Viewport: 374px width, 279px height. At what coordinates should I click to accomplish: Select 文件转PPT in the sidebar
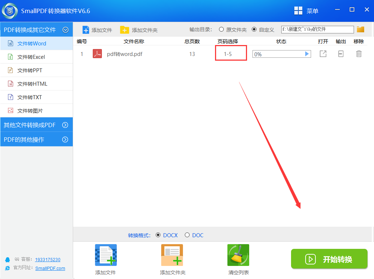click(36, 70)
